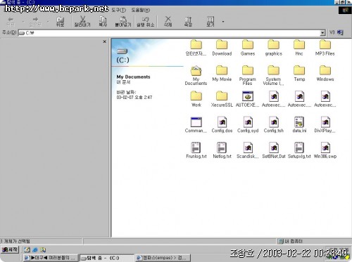Select the data.ini file
Image resolution: width=352 pixels, height=262 pixels.
tap(299, 125)
